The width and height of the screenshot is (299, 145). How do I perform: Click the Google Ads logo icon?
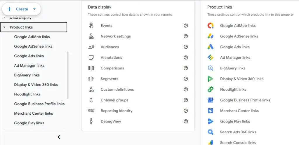(211, 47)
